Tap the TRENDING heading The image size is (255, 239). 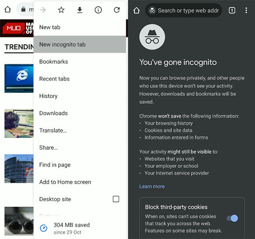[19, 47]
